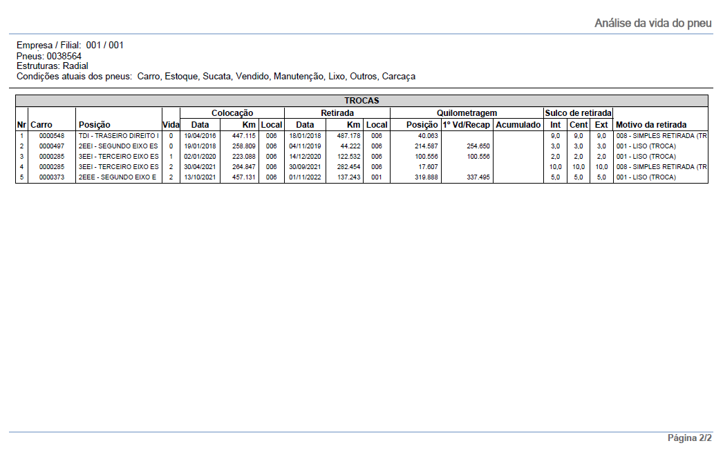Image resolution: width=723 pixels, height=450 pixels.
Task: Click placement date 19/01/2018
Action: coord(200,146)
